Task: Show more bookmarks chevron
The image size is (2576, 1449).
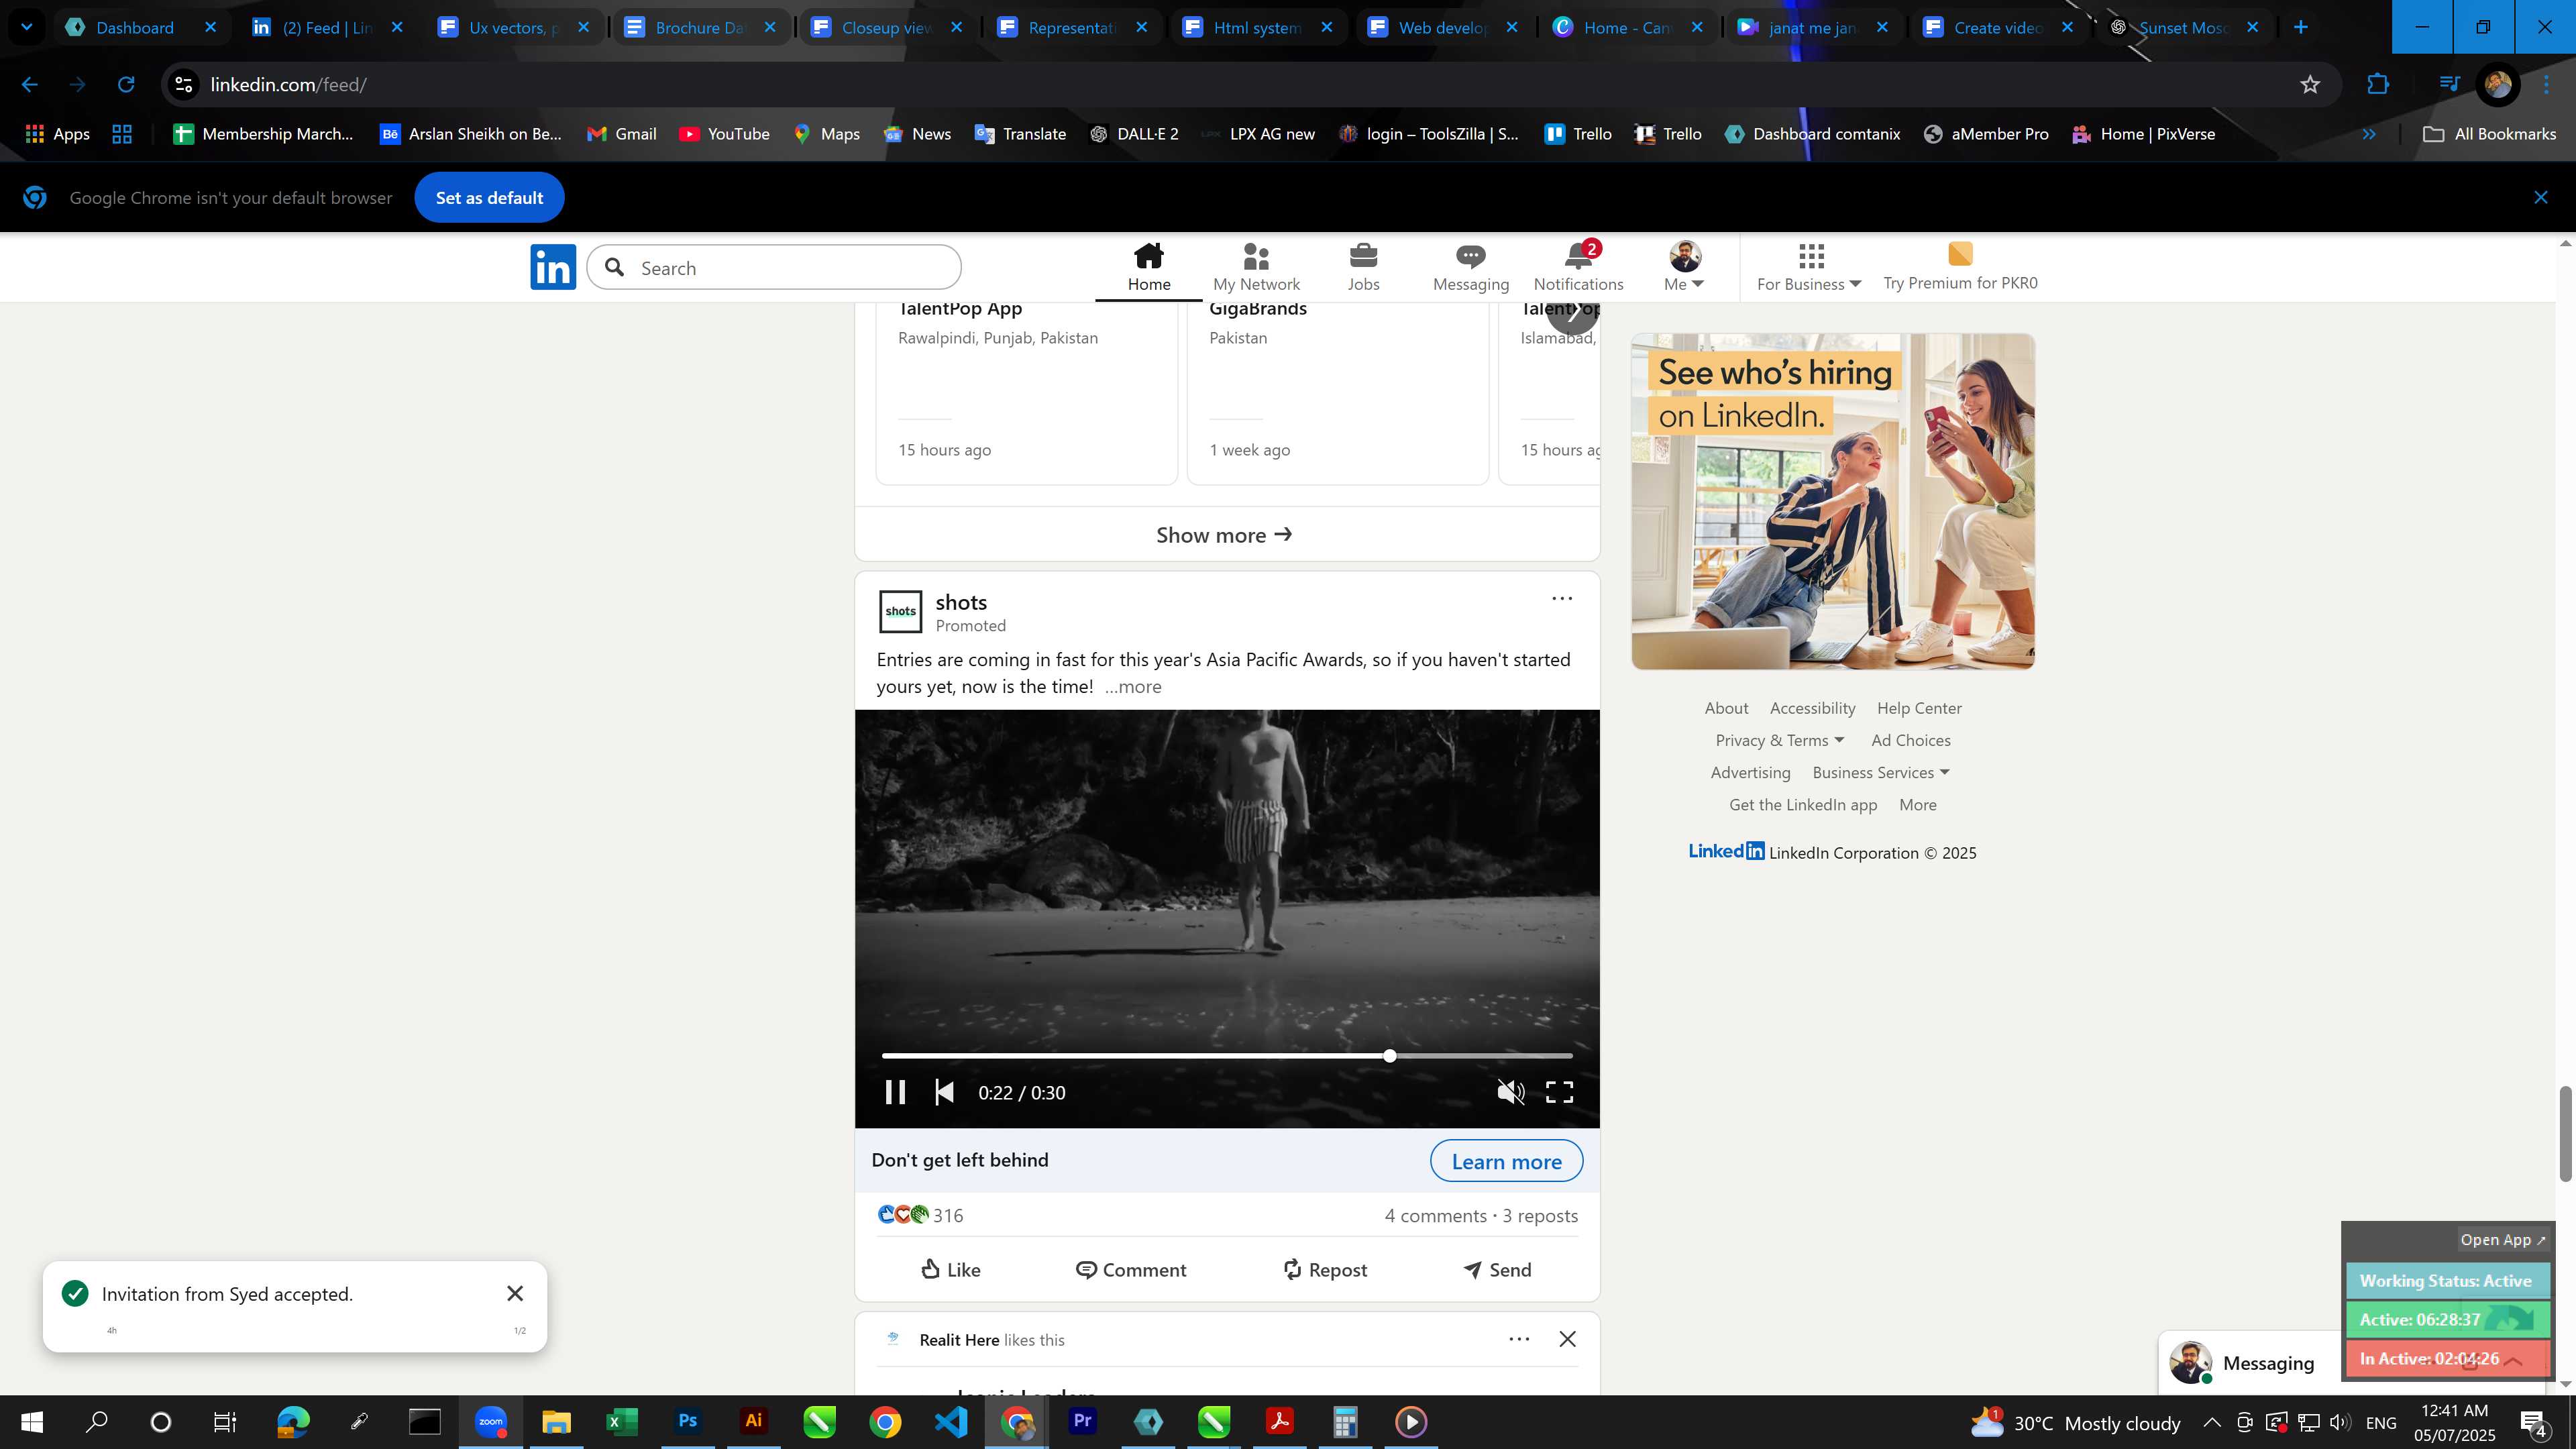Action: (x=2368, y=134)
